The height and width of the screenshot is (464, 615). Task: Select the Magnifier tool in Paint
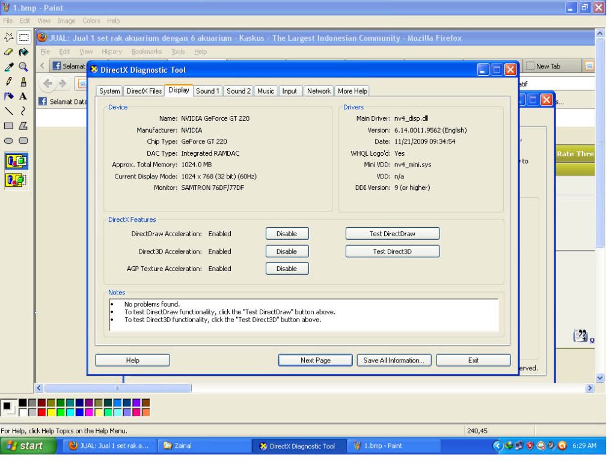click(23, 67)
